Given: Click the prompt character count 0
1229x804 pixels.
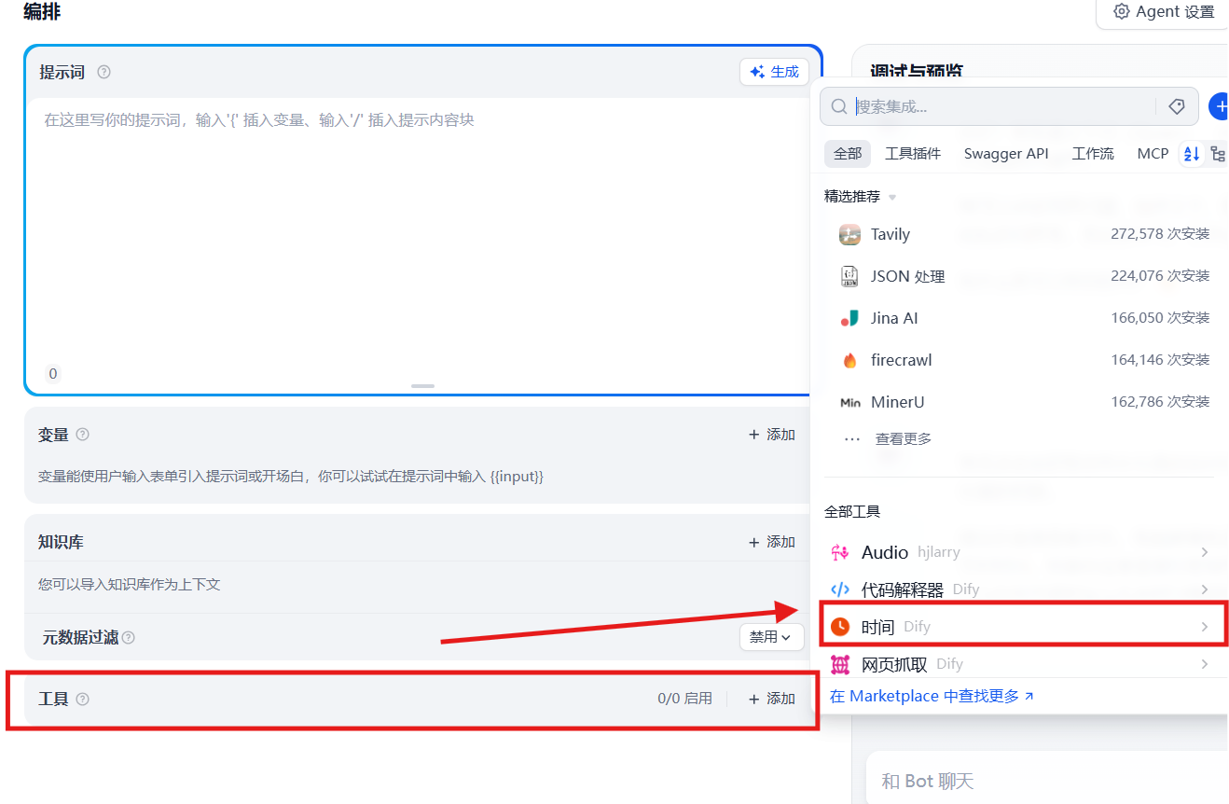Looking at the screenshot, I should (53, 374).
